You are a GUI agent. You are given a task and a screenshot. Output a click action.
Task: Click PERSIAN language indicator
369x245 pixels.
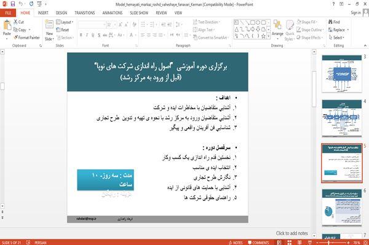click(x=40, y=243)
